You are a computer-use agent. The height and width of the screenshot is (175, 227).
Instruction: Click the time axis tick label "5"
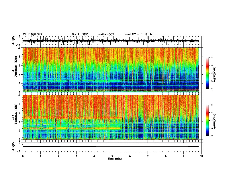[112, 156]
